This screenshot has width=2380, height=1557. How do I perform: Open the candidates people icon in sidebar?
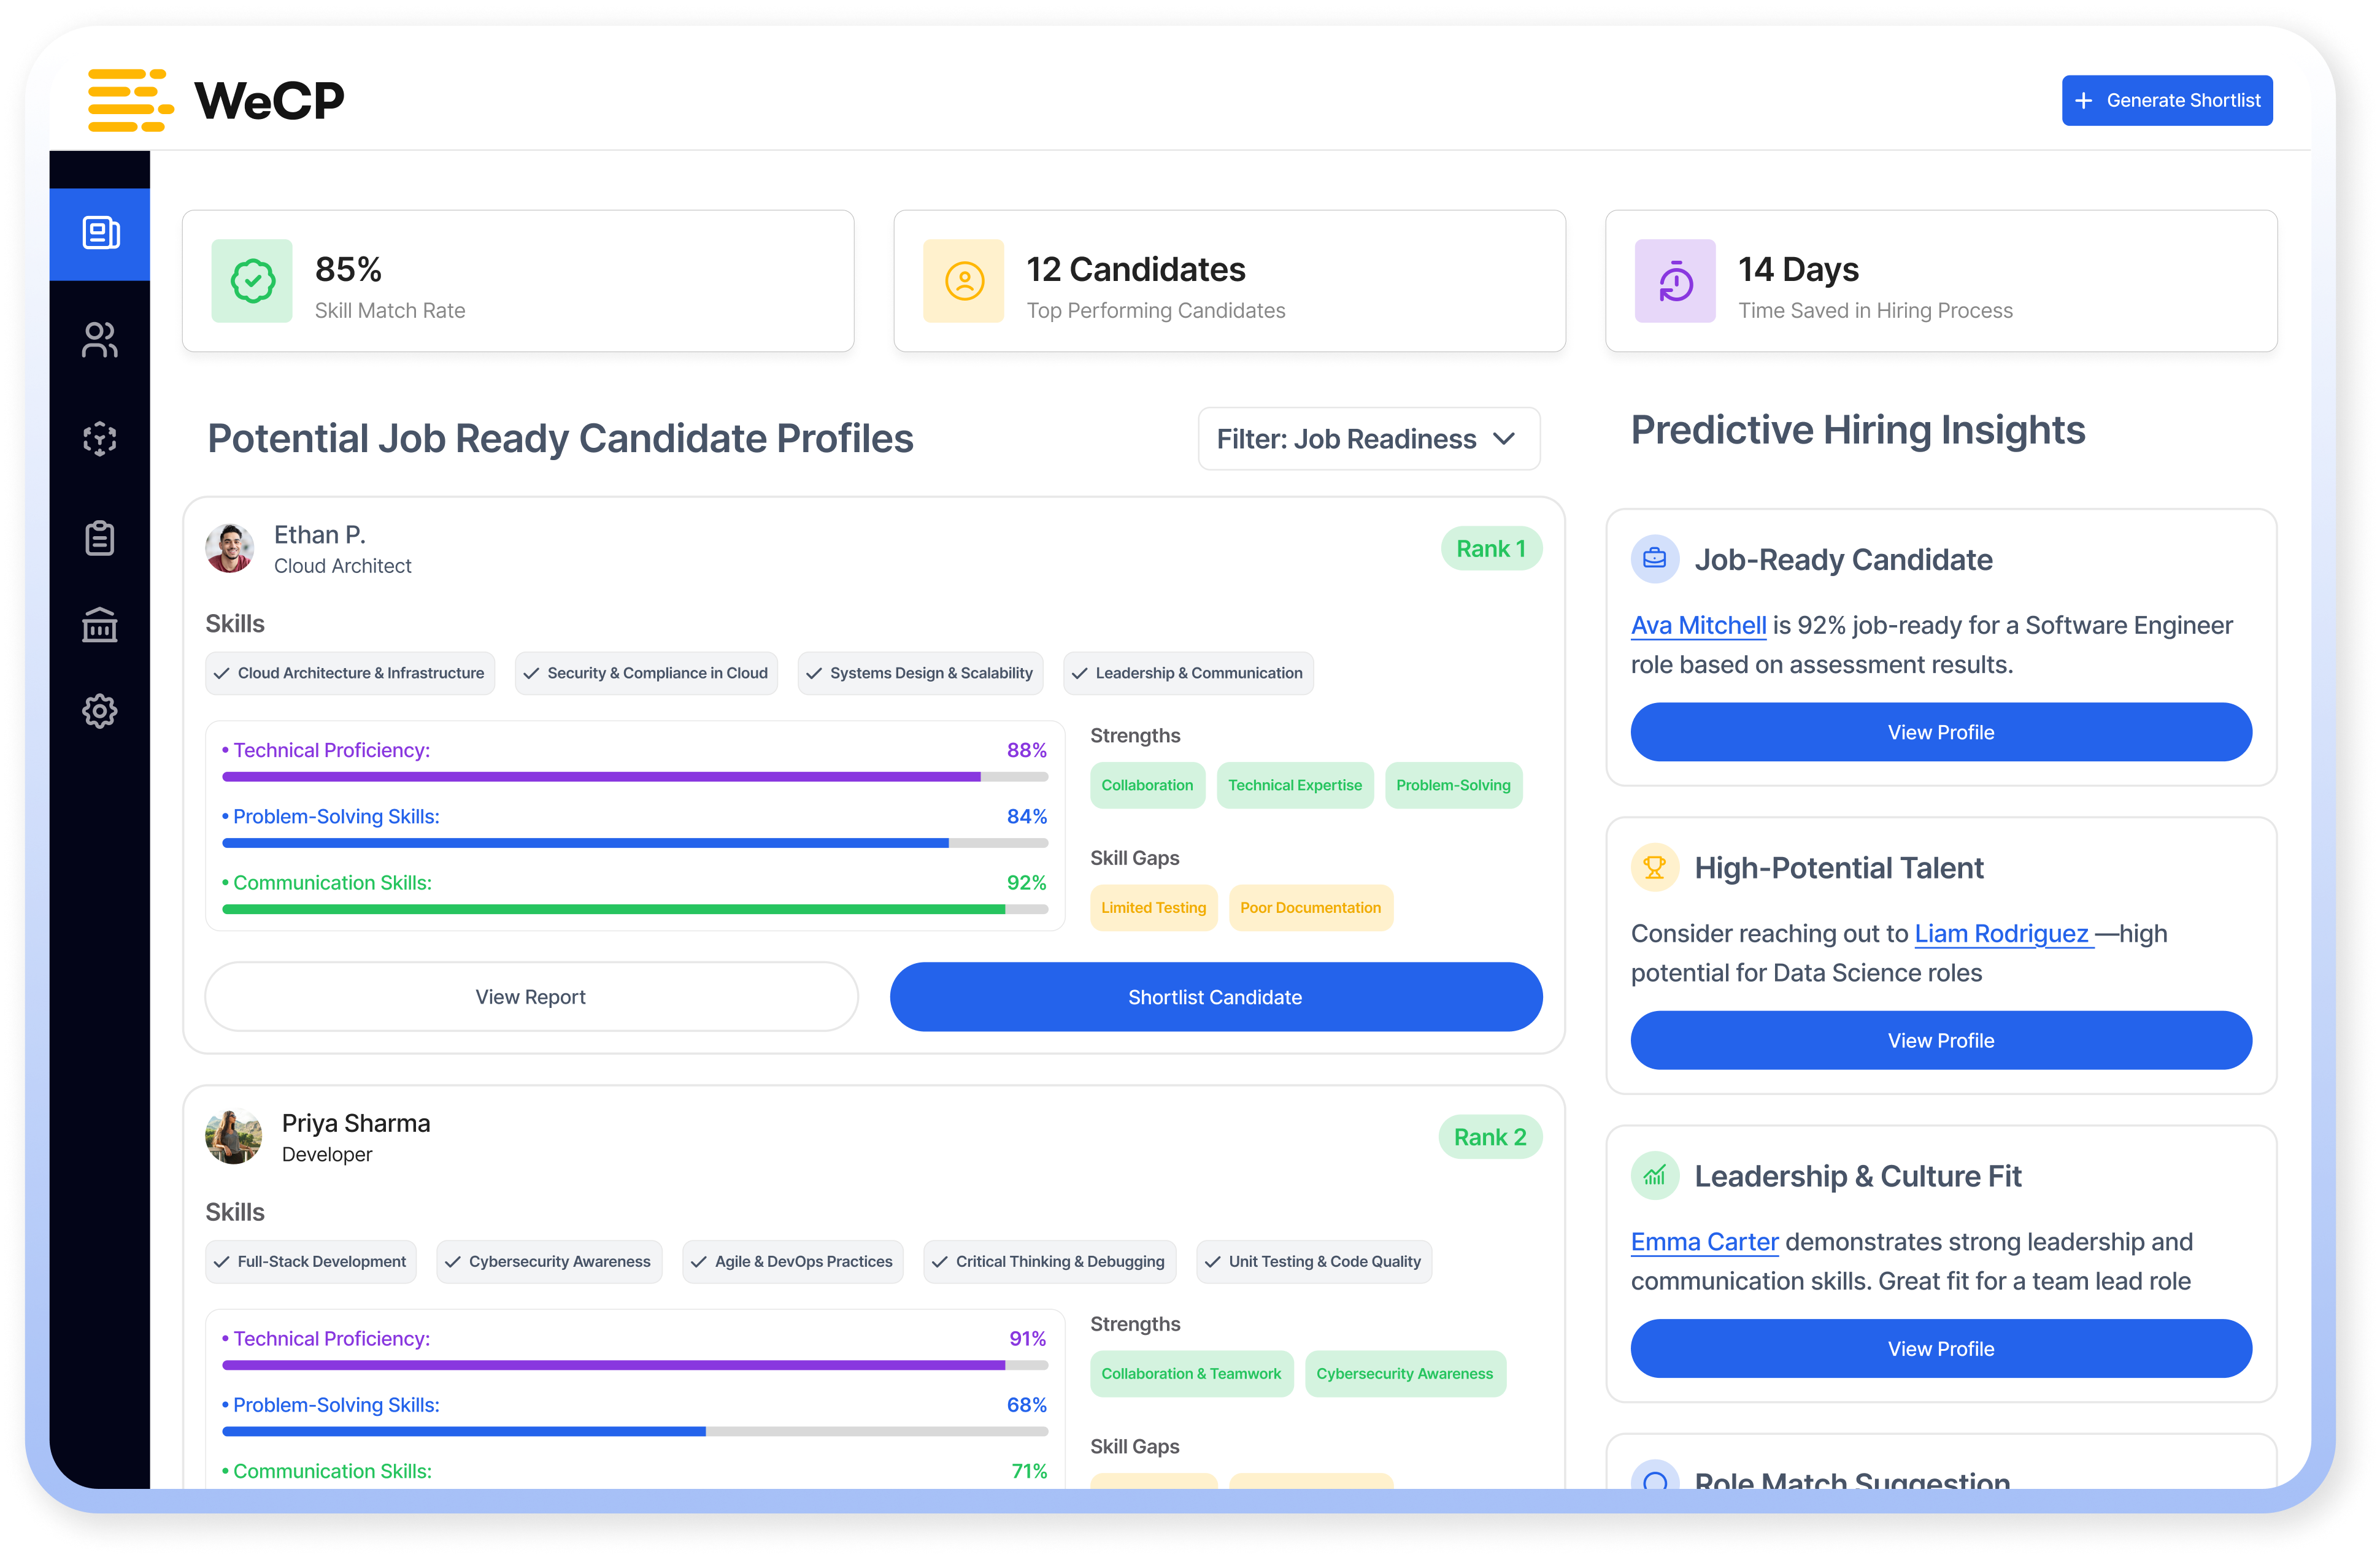(x=100, y=340)
